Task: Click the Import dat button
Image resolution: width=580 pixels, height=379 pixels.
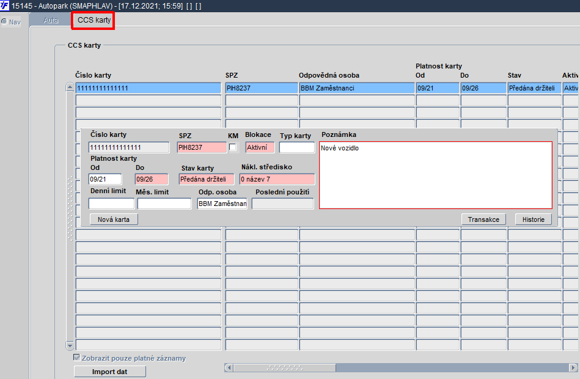Action: coord(110,372)
